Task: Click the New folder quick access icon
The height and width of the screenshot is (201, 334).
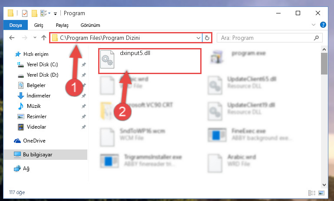Action: 34,13
